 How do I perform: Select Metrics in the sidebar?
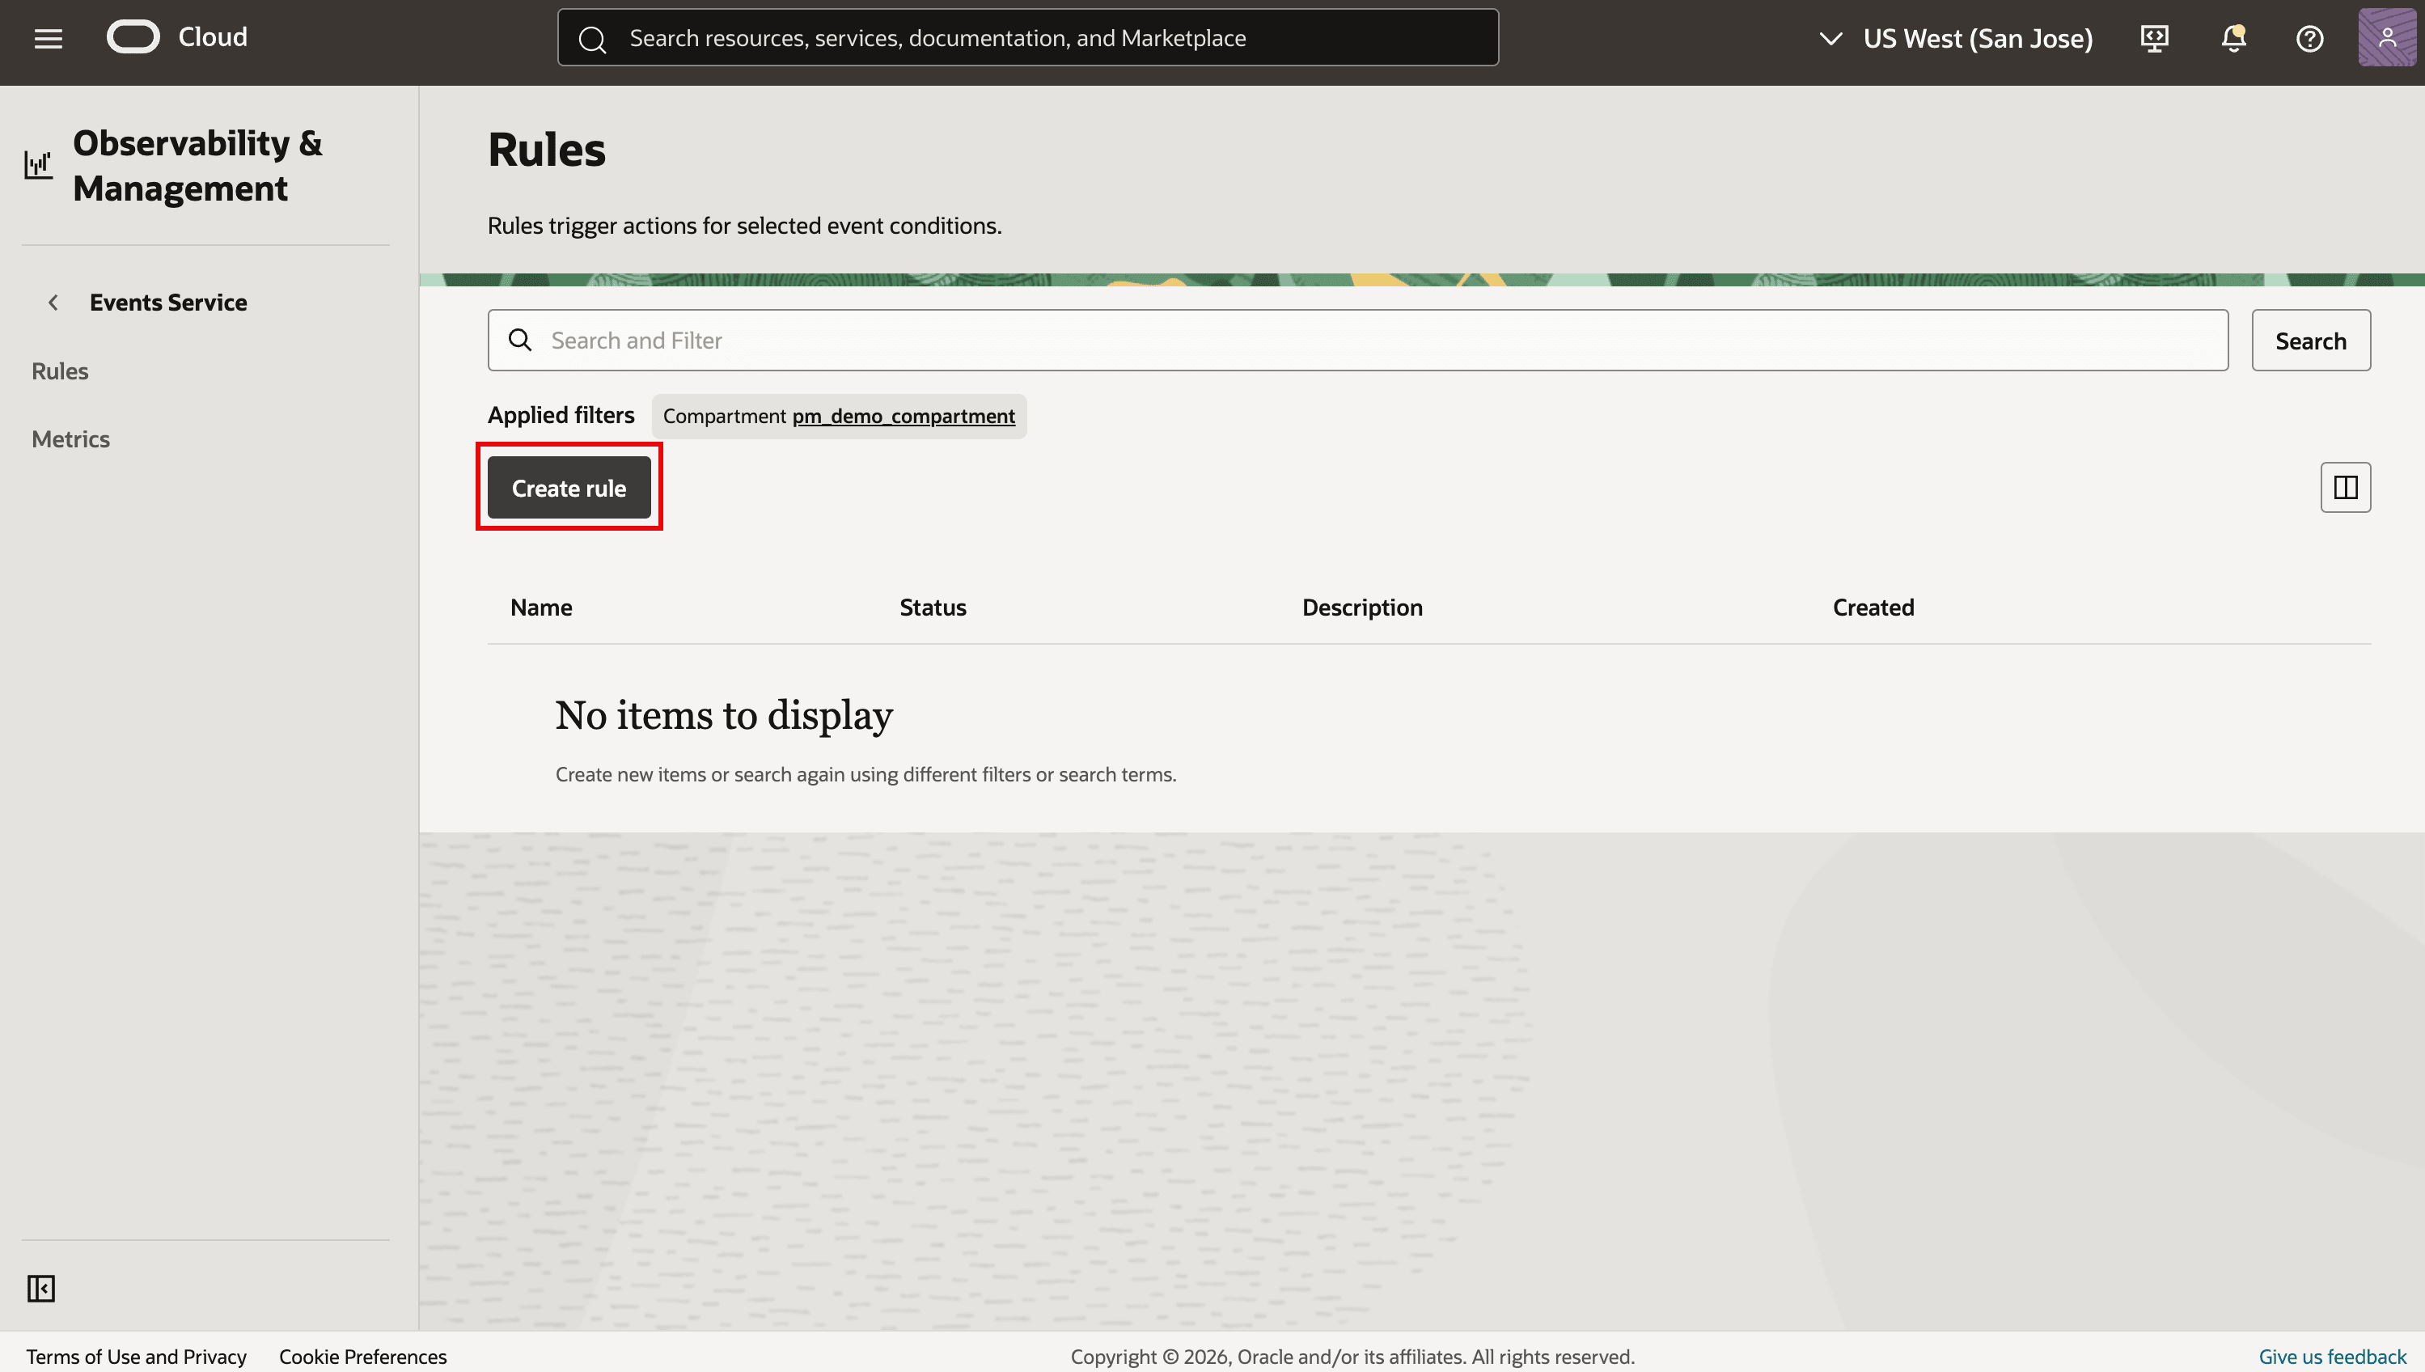pyautogui.click(x=70, y=438)
